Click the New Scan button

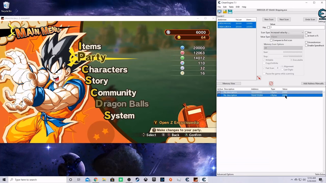(x=269, y=19)
